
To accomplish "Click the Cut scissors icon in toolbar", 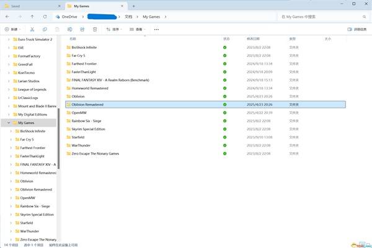I will pyautogui.click(x=32, y=29).
